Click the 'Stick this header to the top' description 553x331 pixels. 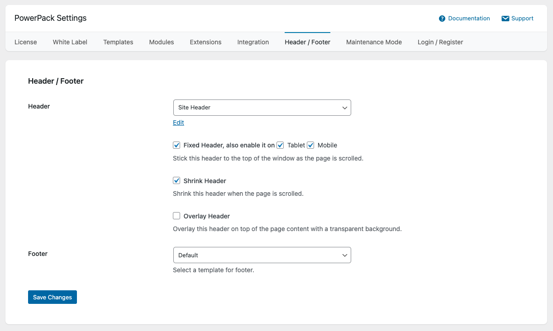click(268, 159)
